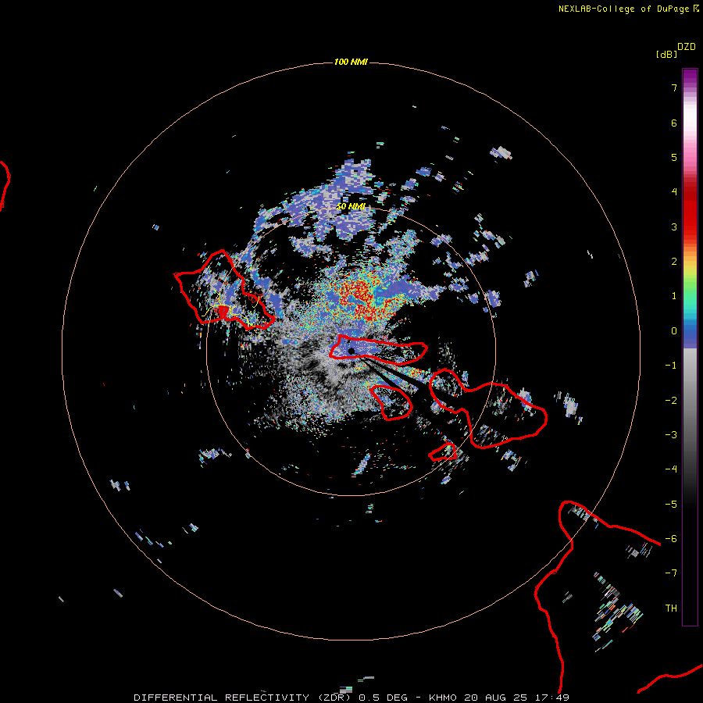The image size is (703, 703).
Task: Click the gray section of color bar near -2
Action: point(690,400)
